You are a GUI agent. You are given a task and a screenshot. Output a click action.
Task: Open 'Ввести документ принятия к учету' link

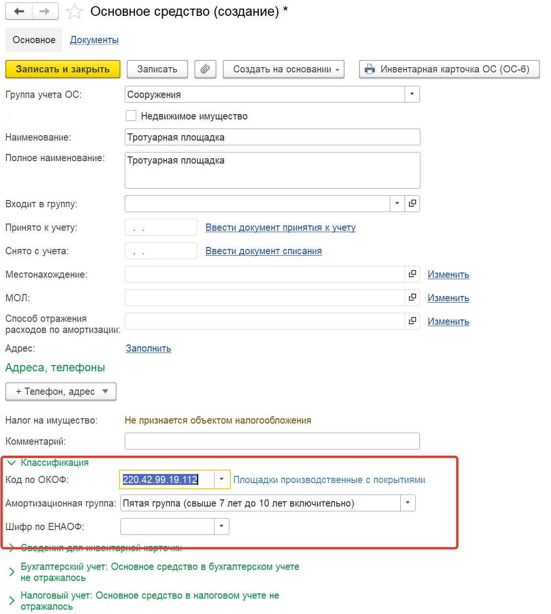(280, 227)
